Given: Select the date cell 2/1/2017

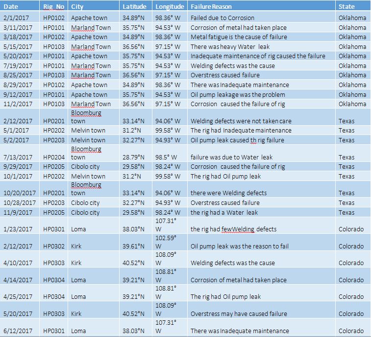Looking at the screenshot, I should click(20, 18).
